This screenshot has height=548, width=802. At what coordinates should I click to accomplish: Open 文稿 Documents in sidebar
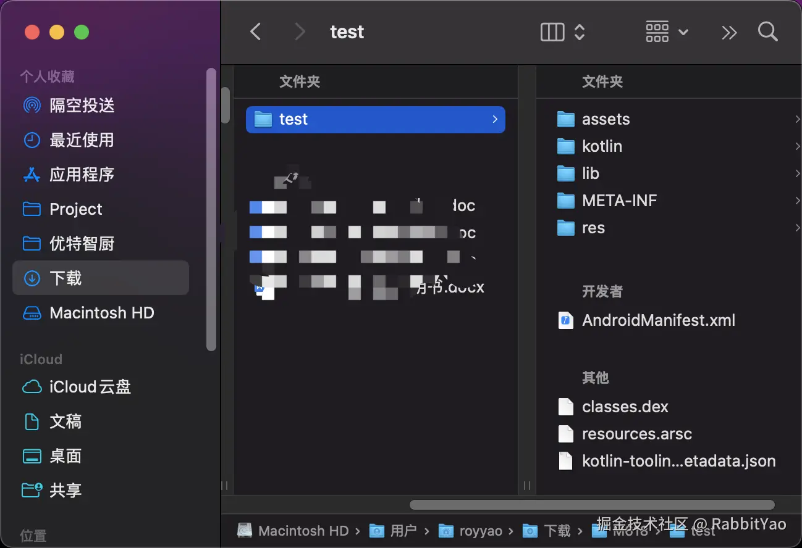(x=101, y=421)
